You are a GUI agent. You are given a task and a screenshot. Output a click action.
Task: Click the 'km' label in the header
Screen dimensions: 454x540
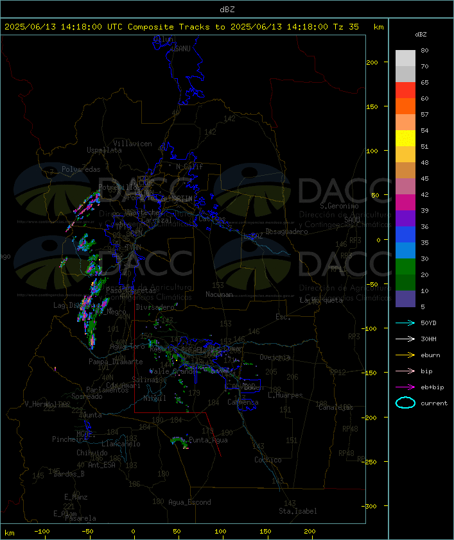pos(378,27)
